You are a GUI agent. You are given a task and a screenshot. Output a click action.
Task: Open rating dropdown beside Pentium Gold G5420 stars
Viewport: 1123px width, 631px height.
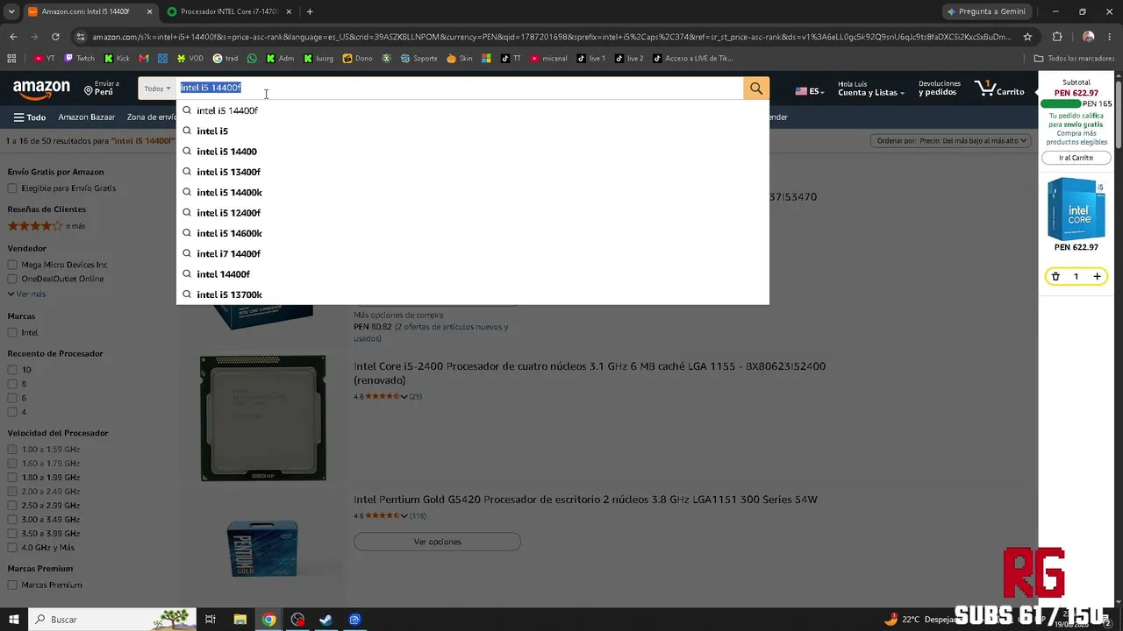(404, 516)
